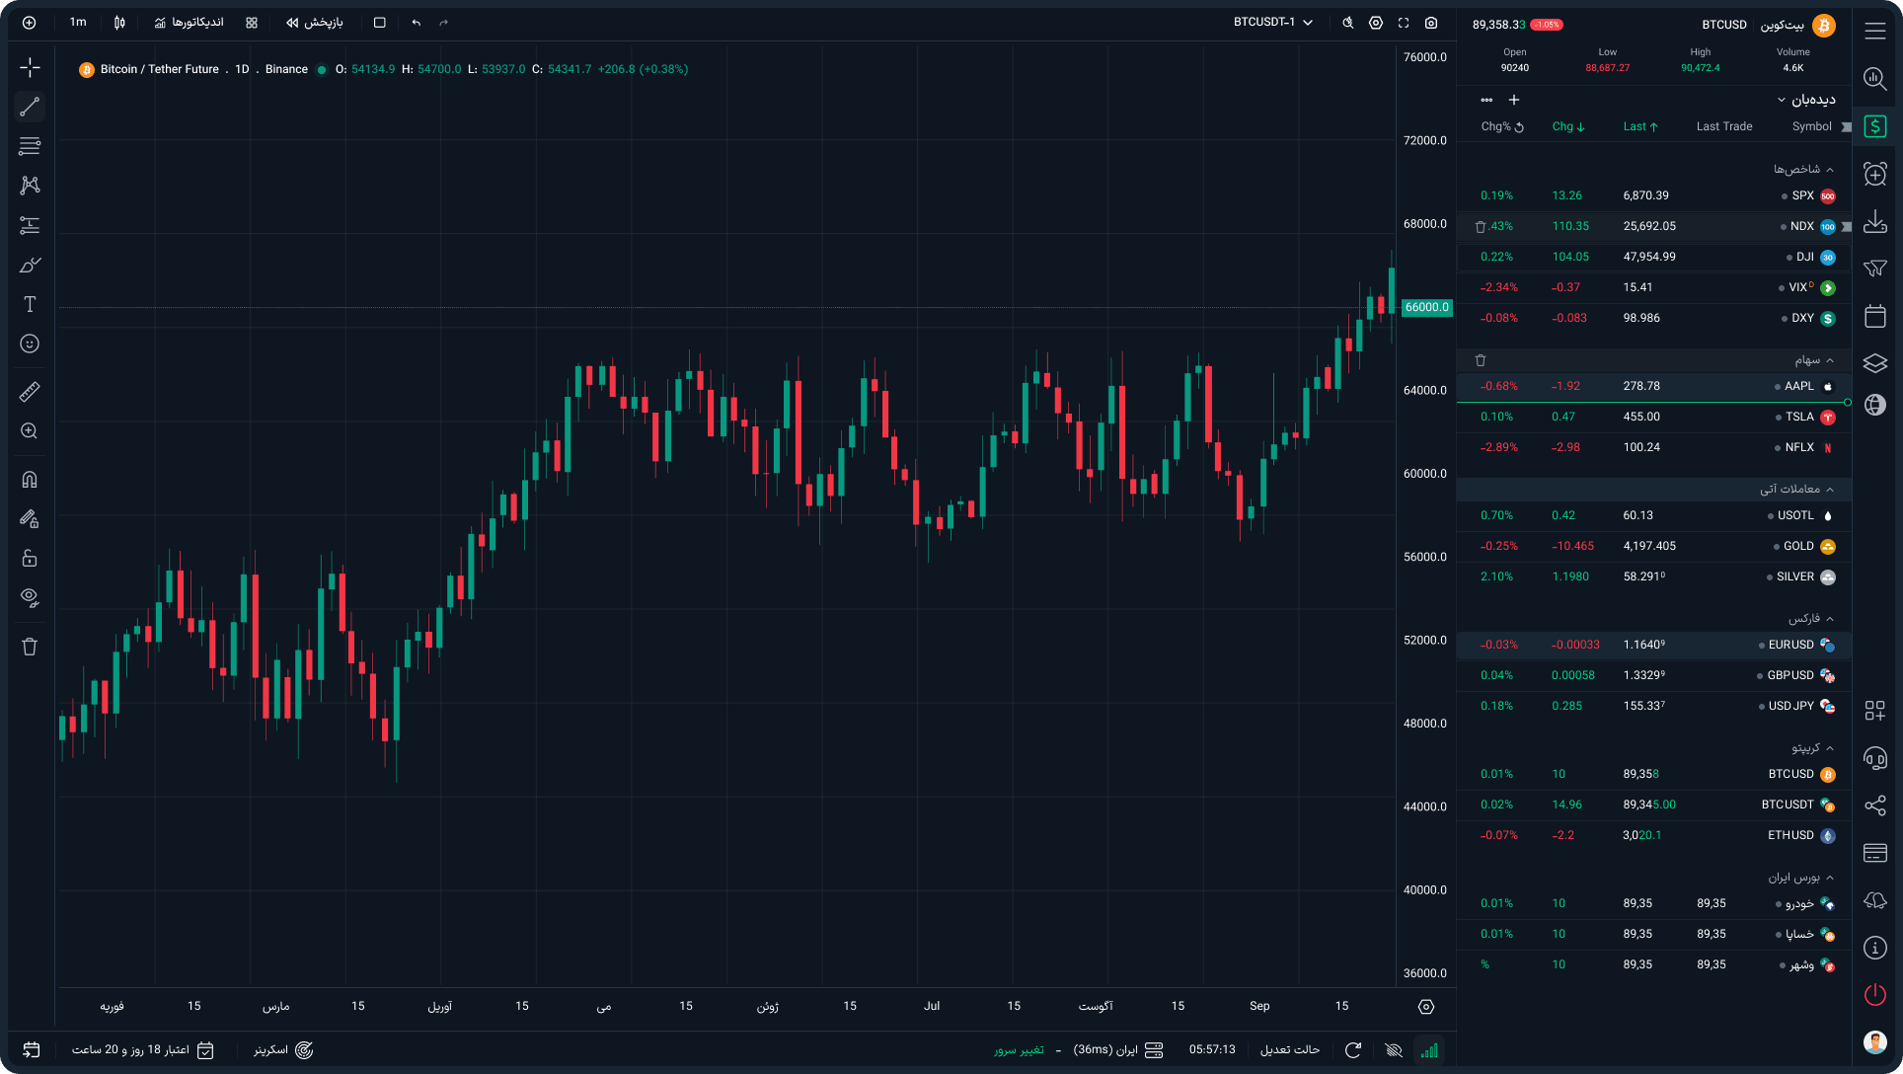Change the 1m timeframe interval

coord(78,23)
